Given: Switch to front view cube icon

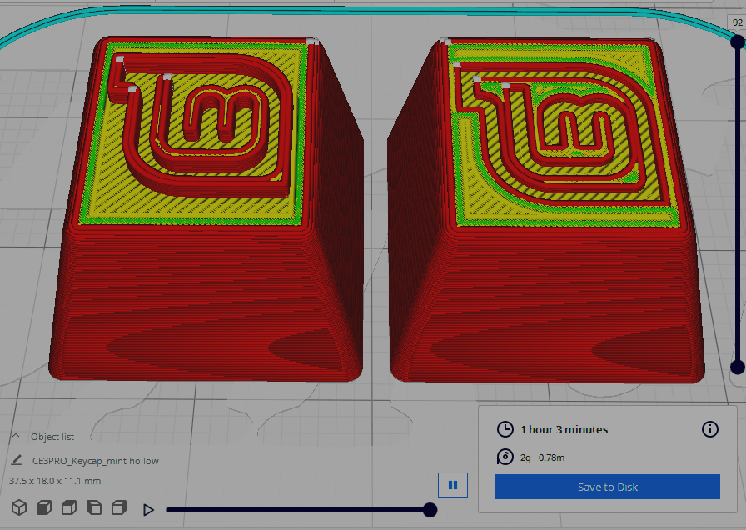Looking at the screenshot, I should [x=44, y=507].
